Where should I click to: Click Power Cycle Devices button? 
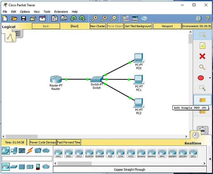click(x=43, y=142)
